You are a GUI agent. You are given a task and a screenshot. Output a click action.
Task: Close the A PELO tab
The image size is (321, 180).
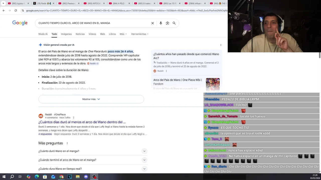tap(129, 3)
